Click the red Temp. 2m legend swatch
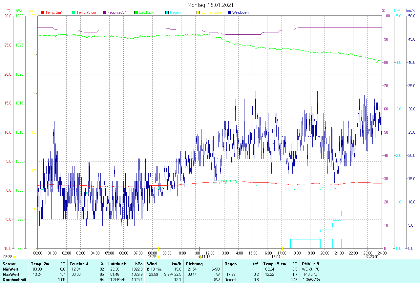The height and width of the screenshot is (283, 420). click(42, 12)
